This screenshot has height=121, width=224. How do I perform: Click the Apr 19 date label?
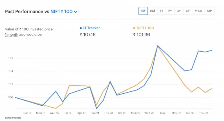click(x=81, y=113)
